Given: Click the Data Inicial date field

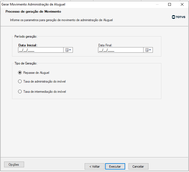Looking at the screenshot, I should pyautogui.click(x=41, y=50).
